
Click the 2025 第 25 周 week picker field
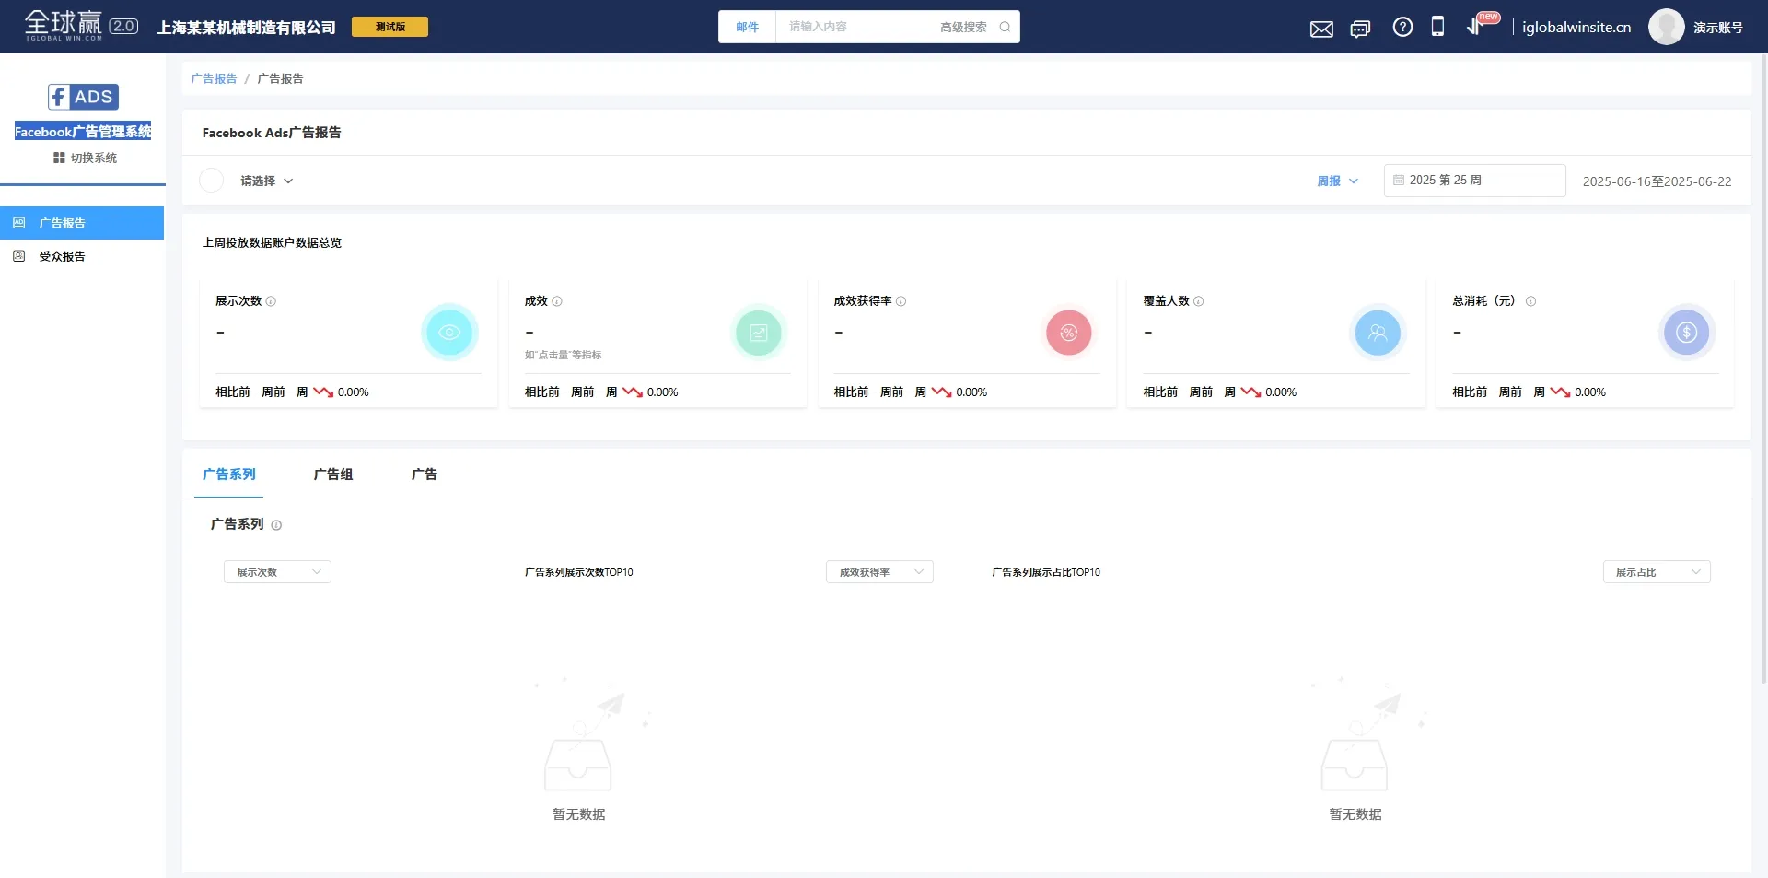point(1473,181)
